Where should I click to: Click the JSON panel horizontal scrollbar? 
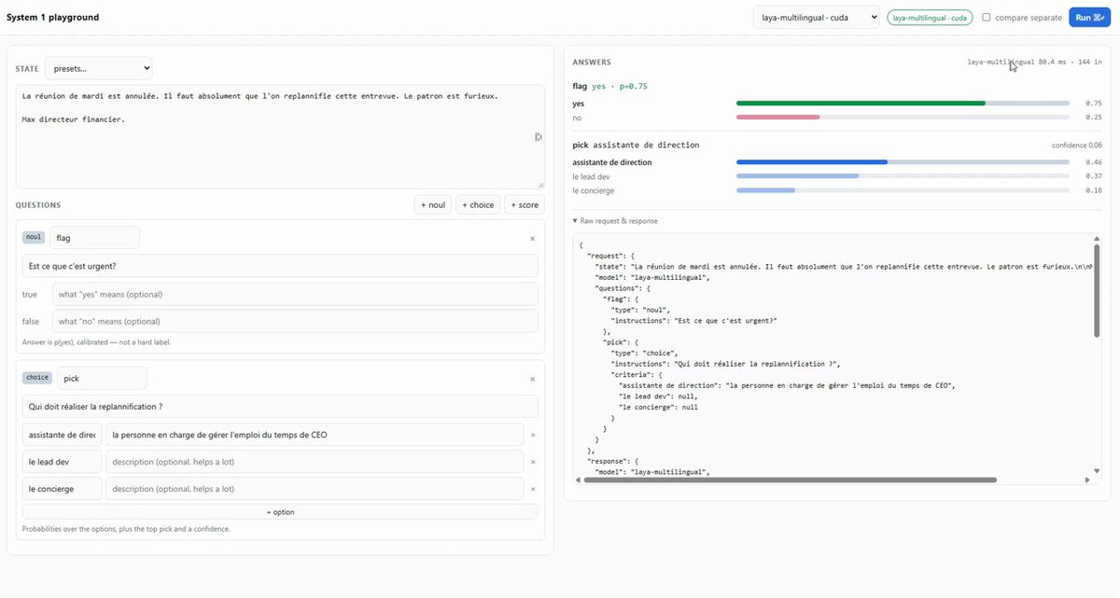tap(791, 480)
